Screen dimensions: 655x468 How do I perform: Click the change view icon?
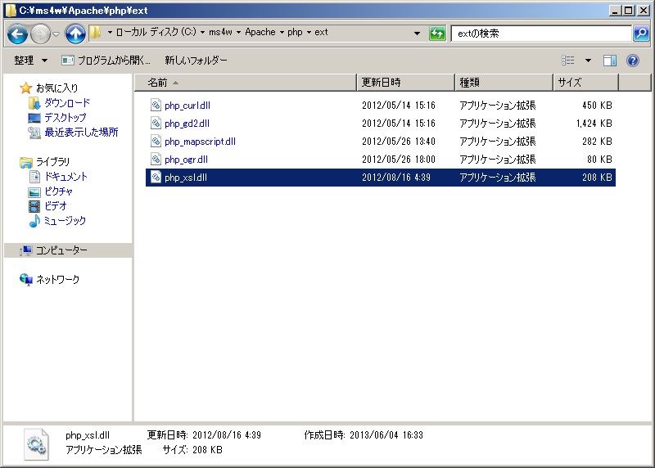568,61
